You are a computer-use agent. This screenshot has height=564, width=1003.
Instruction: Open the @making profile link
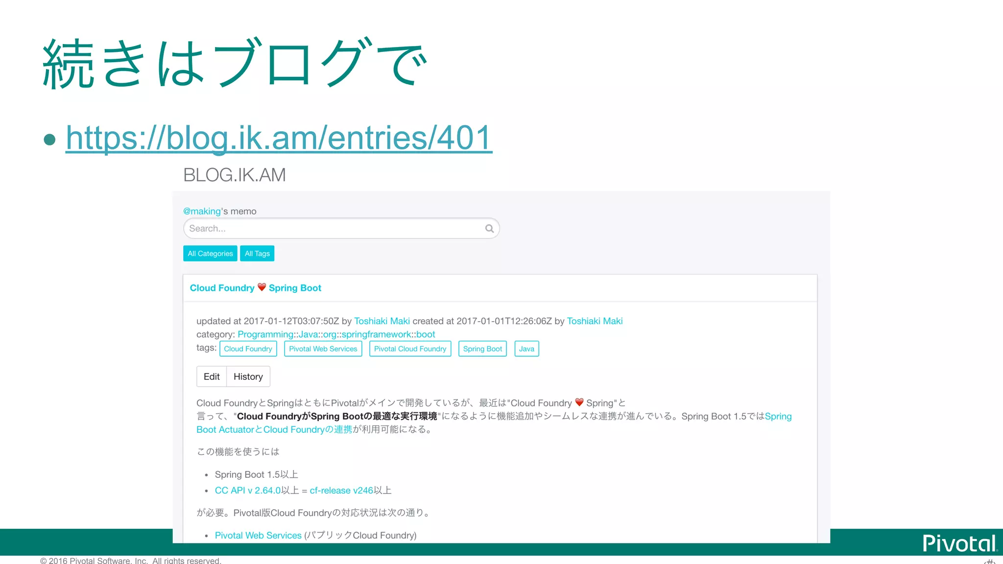(202, 211)
